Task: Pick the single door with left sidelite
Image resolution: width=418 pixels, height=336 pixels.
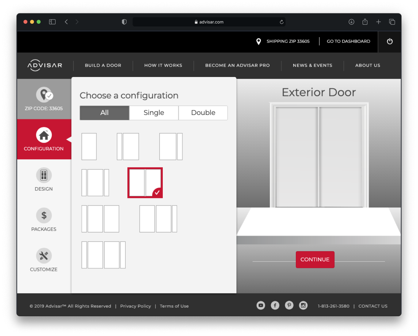Action: 128,146
